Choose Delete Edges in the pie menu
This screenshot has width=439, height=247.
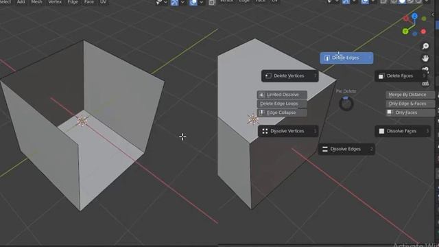pos(346,58)
